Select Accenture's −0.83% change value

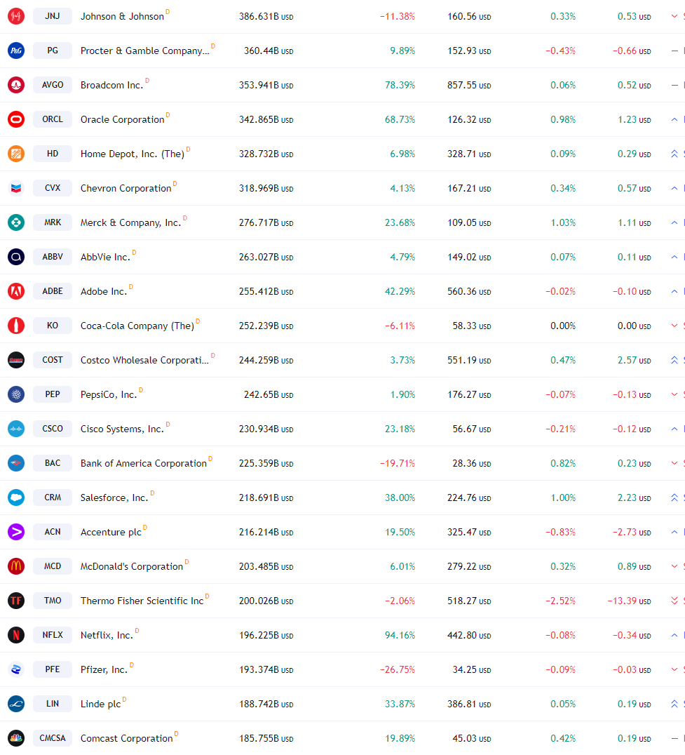(x=560, y=532)
